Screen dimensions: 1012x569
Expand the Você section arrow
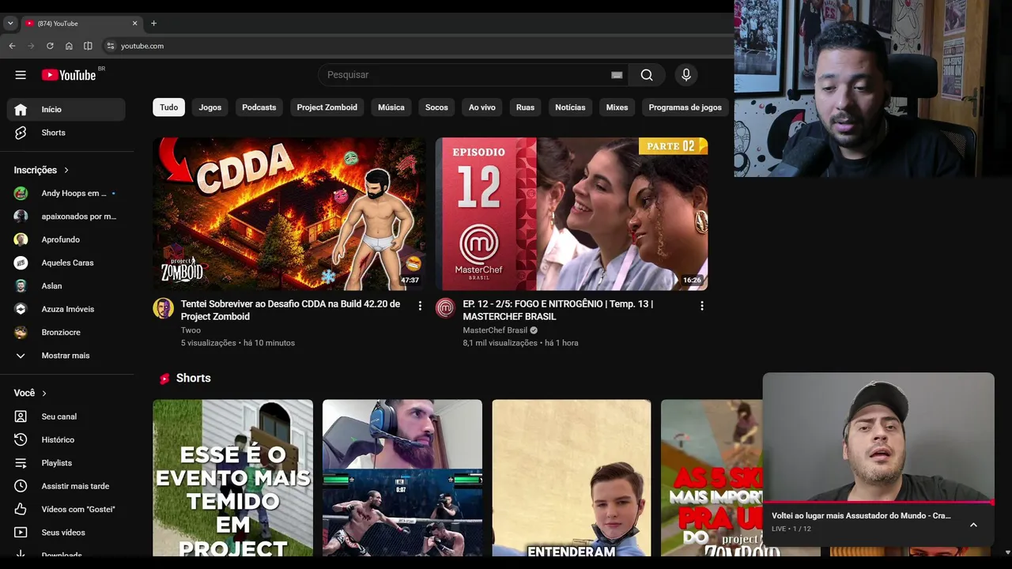point(44,393)
